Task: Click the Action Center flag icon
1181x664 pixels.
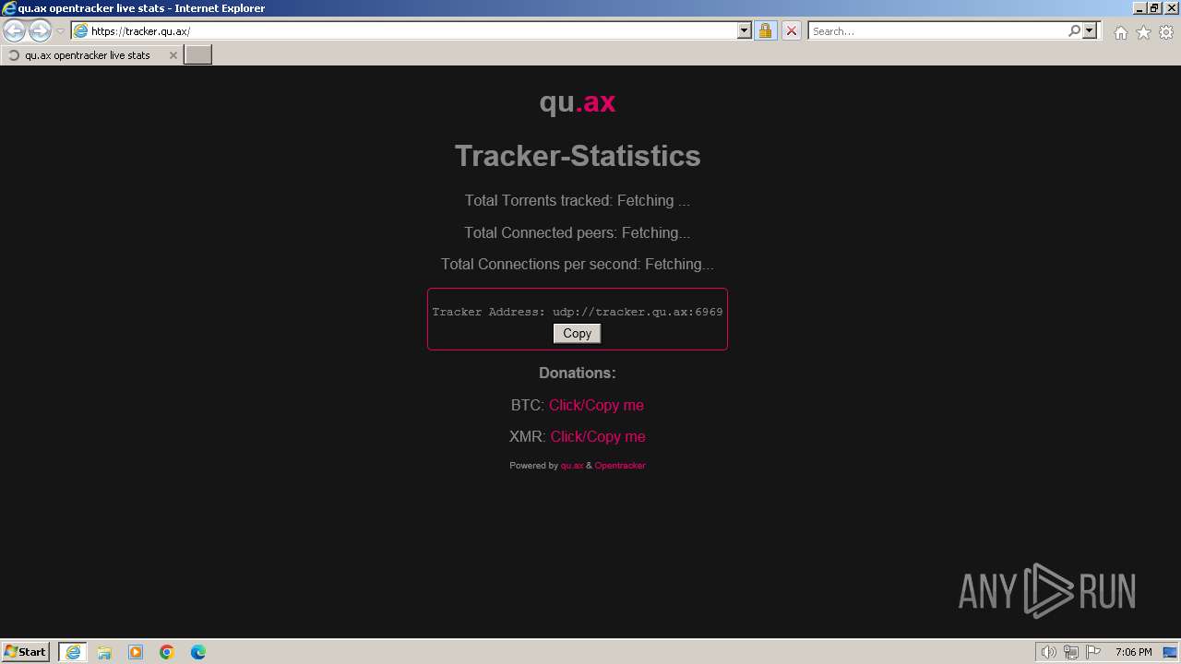Action: tap(1093, 652)
